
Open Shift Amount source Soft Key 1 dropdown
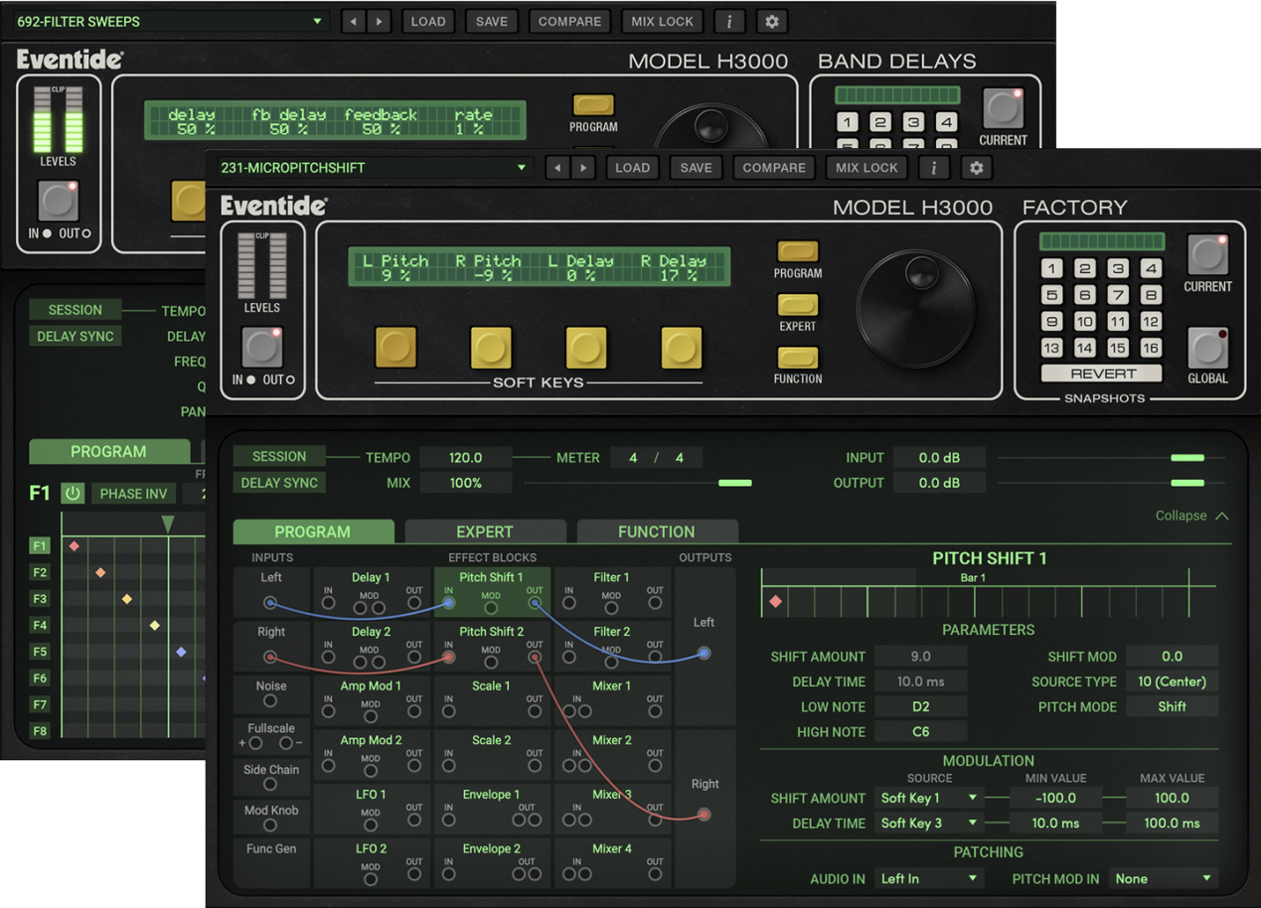[928, 798]
